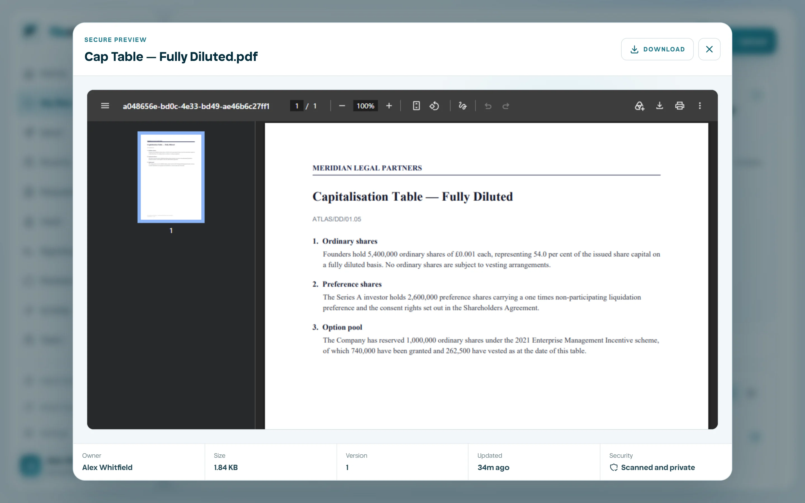Click the SECURE PREVIEW label
The height and width of the screenshot is (503, 805).
(115, 40)
